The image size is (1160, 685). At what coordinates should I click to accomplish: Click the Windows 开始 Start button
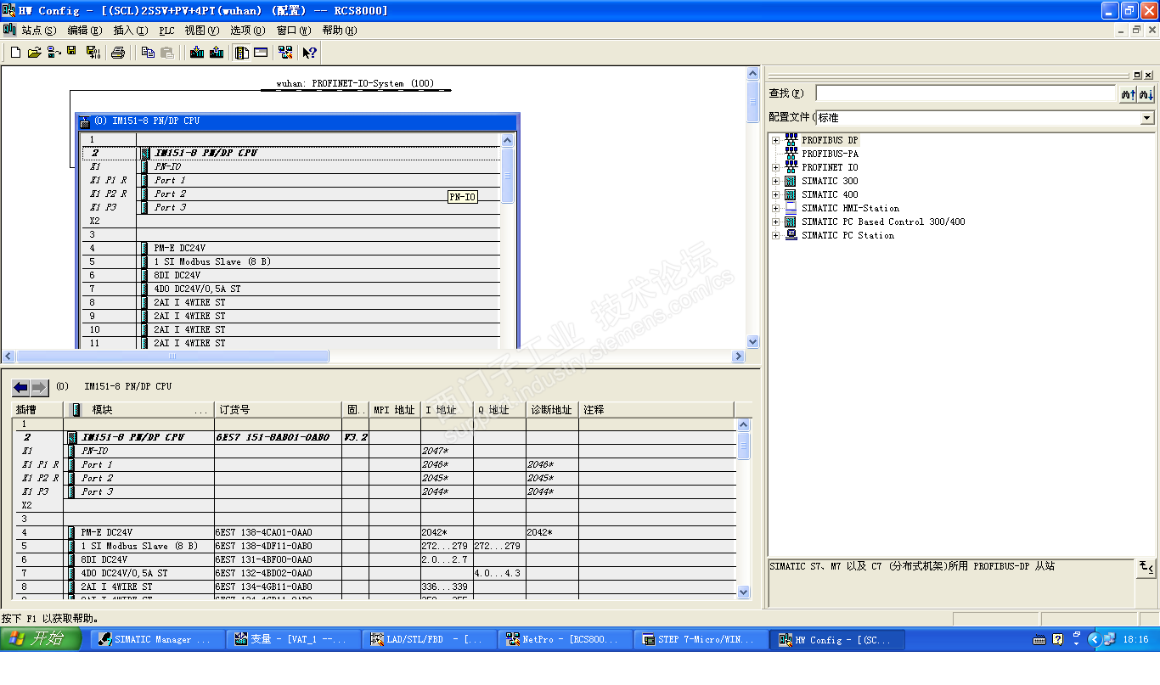(x=41, y=639)
